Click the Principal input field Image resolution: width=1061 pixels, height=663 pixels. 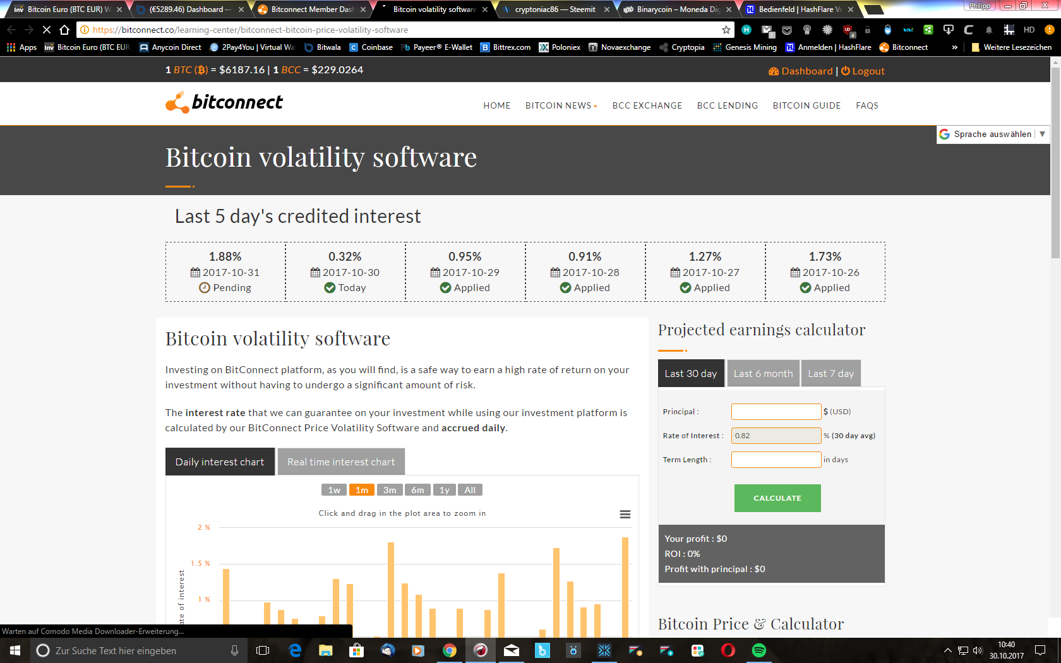[776, 412]
